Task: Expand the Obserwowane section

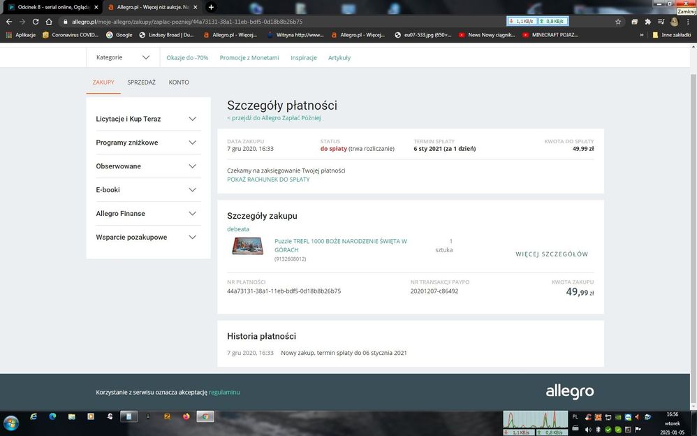Action: click(x=148, y=166)
